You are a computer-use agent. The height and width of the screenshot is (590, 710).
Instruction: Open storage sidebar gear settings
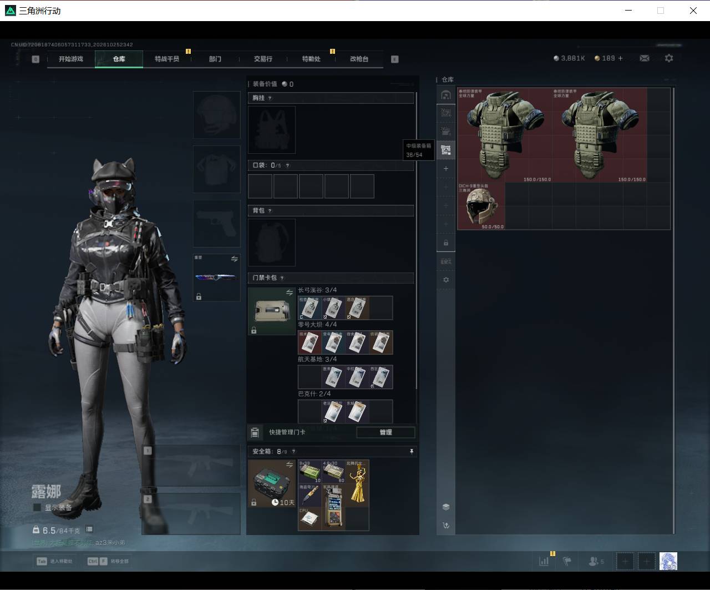coord(446,280)
